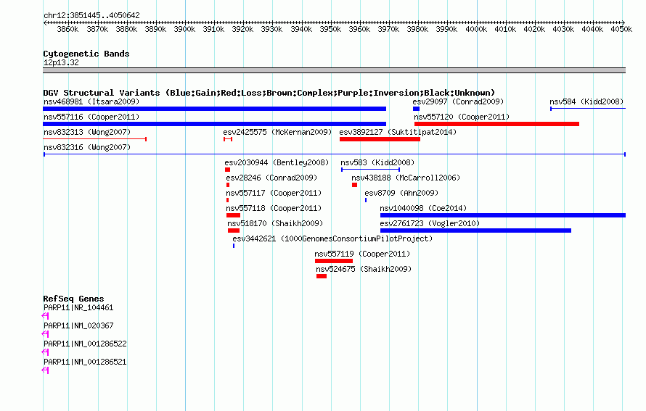
Task: Click the 3860k ruler tick label
Action: coord(68,29)
